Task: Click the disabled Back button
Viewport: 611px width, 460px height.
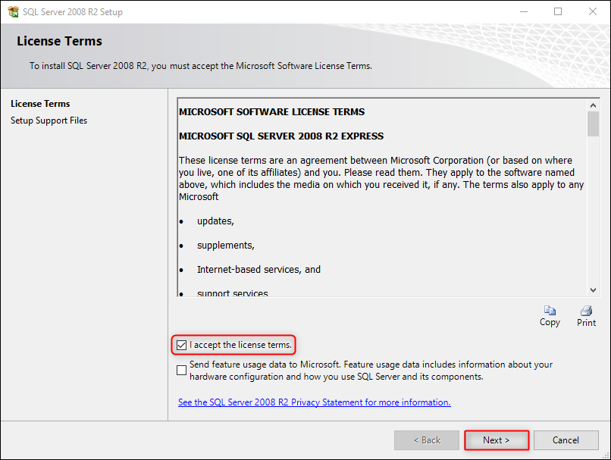Action: tap(427, 440)
